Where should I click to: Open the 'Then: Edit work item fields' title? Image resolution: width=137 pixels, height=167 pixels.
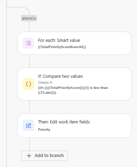64,122
